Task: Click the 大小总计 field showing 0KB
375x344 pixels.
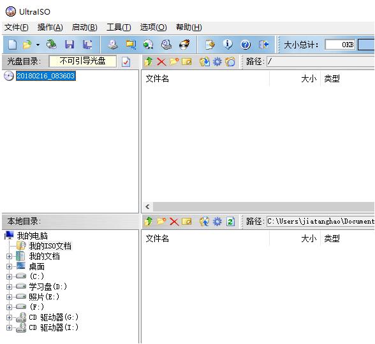Action: 341,45
